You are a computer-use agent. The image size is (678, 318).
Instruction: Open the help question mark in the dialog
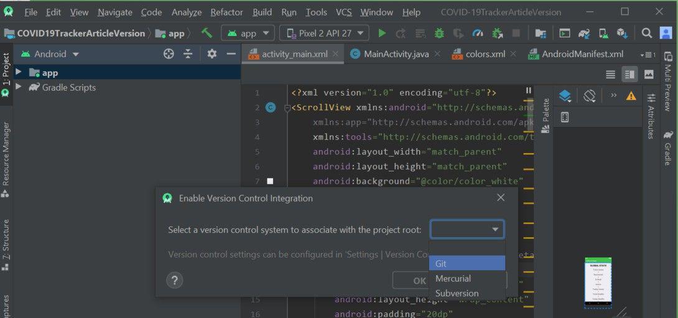[x=174, y=281]
